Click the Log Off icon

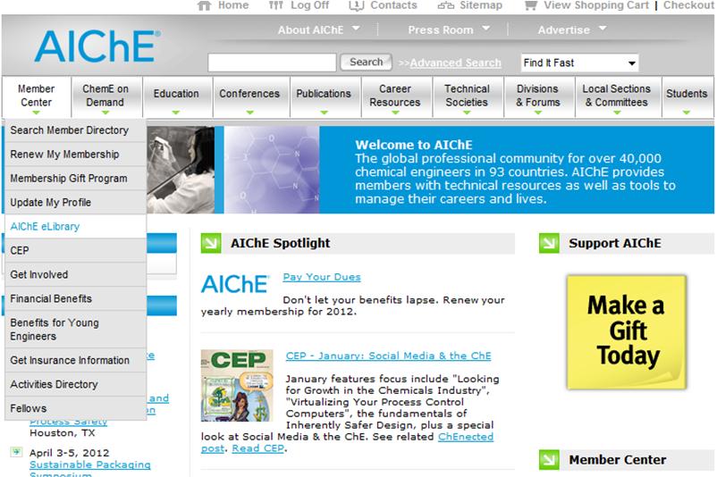275,5
